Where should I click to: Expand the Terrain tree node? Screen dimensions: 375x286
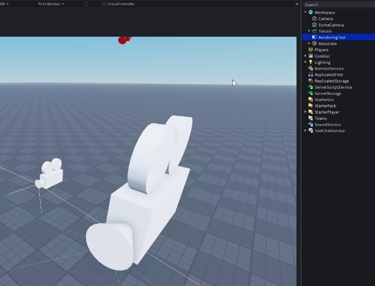click(x=309, y=31)
